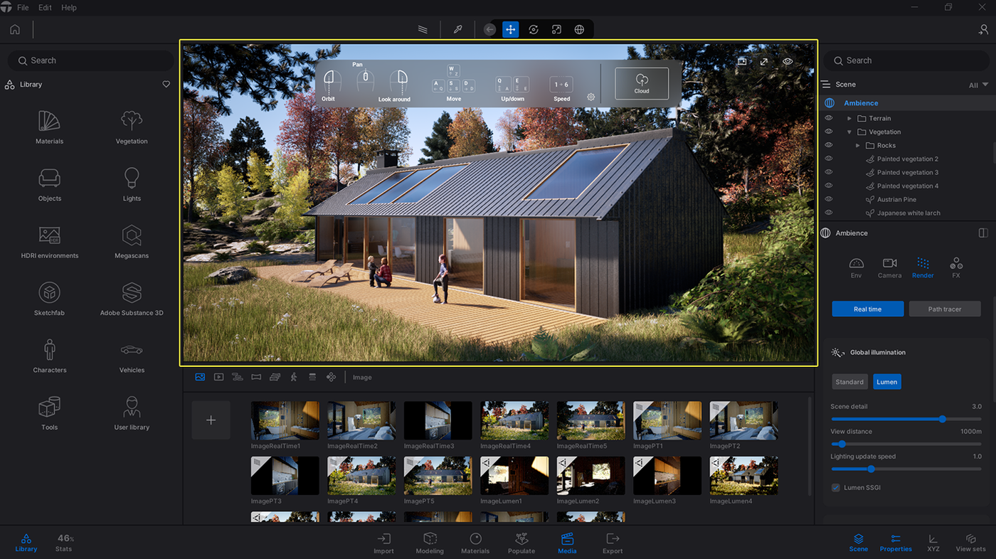Show favorites with the Library heart icon
The height and width of the screenshot is (559, 996).
tap(166, 84)
